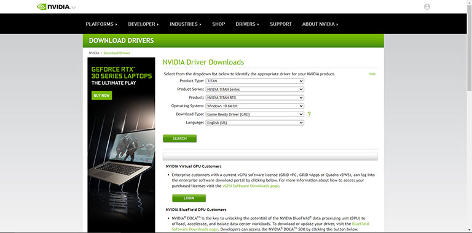Open the Help link
The image size is (472, 233).
pyautogui.click(x=372, y=74)
